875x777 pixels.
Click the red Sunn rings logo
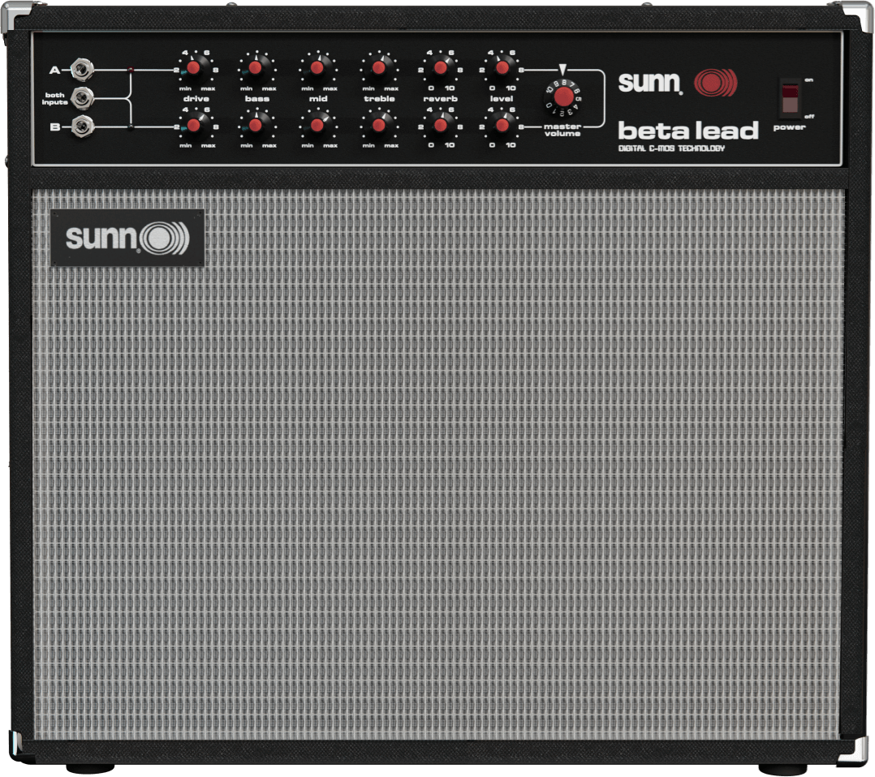pos(713,81)
